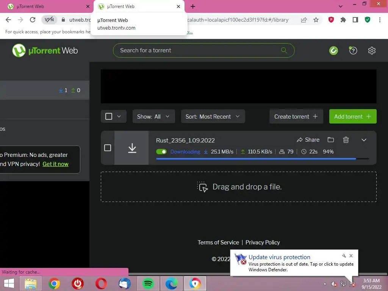
Task: Click the muted volume tray icon
Action: click(334, 284)
